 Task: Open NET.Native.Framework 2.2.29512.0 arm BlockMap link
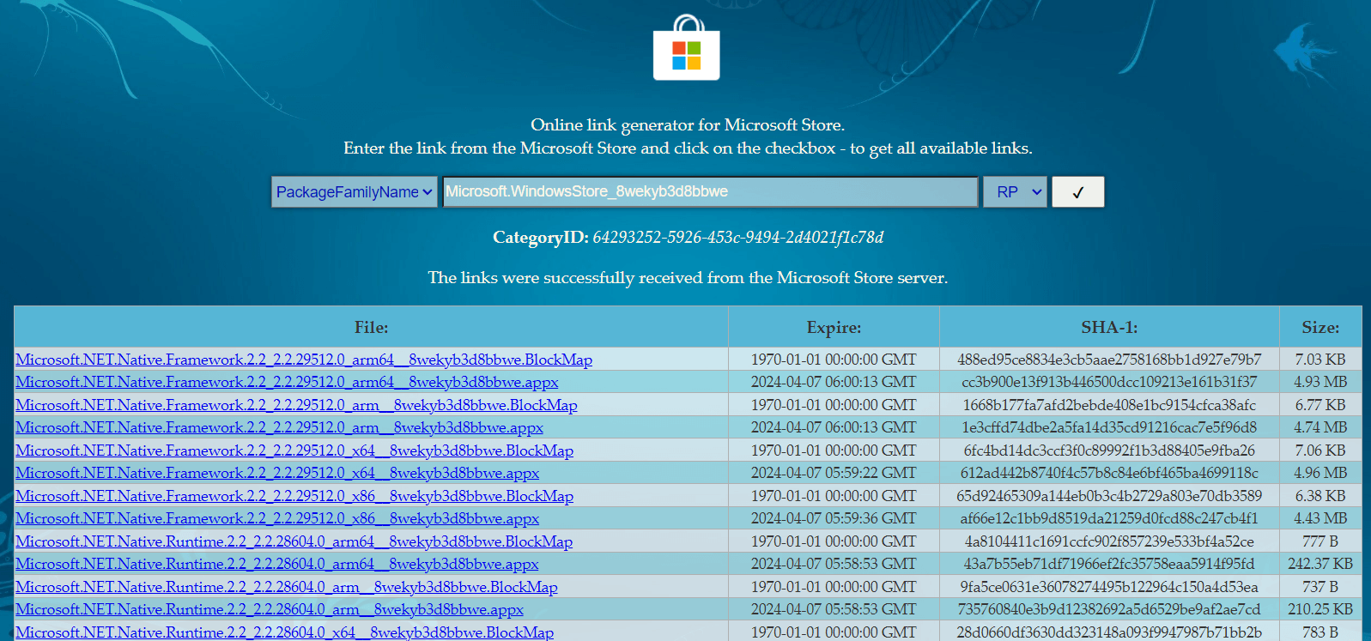pos(296,405)
